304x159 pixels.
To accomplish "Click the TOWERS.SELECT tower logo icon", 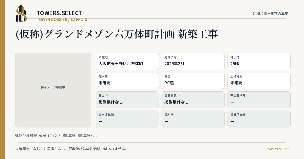I will click(x=22, y=13).
